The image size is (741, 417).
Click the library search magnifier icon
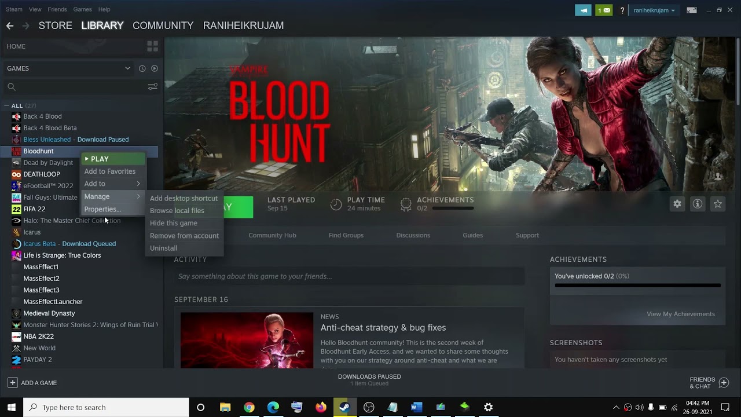pyautogui.click(x=11, y=87)
